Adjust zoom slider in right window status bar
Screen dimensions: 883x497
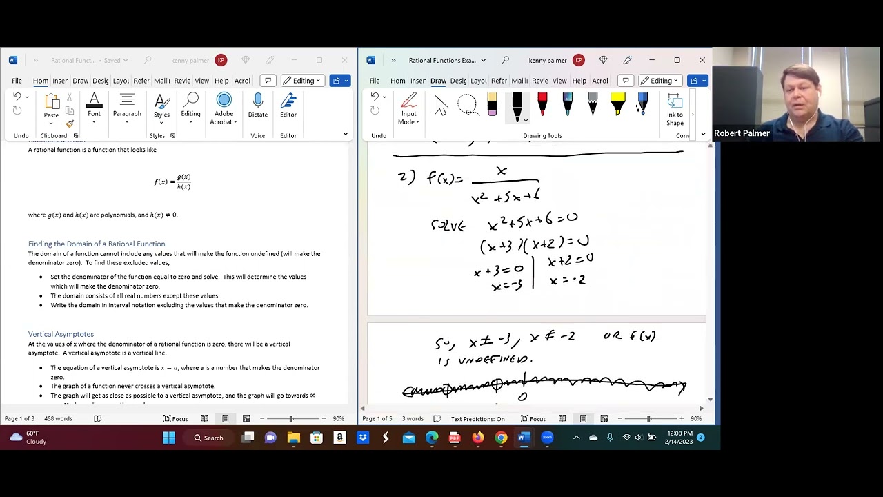(x=648, y=418)
